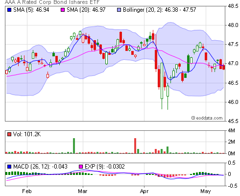Click the SMA (5): 46.94 legend text
Image resolution: width=240 pixels, height=196 pixels.
point(31,10)
